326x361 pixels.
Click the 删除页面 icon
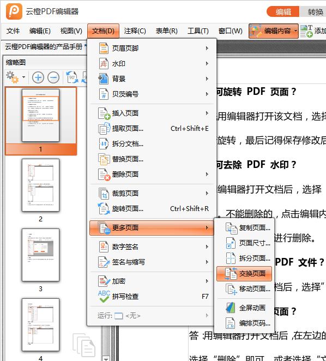pos(104,175)
